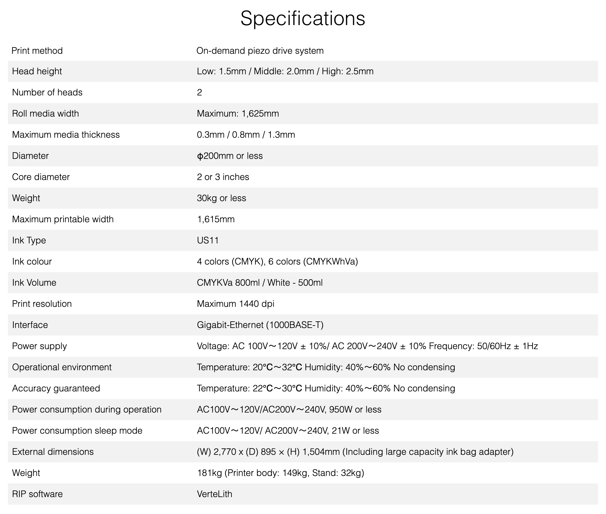The image size is (606, 514).
Task: Click the Maximum media thickness label
Action: pyautogui.click(x=66, y=135)
